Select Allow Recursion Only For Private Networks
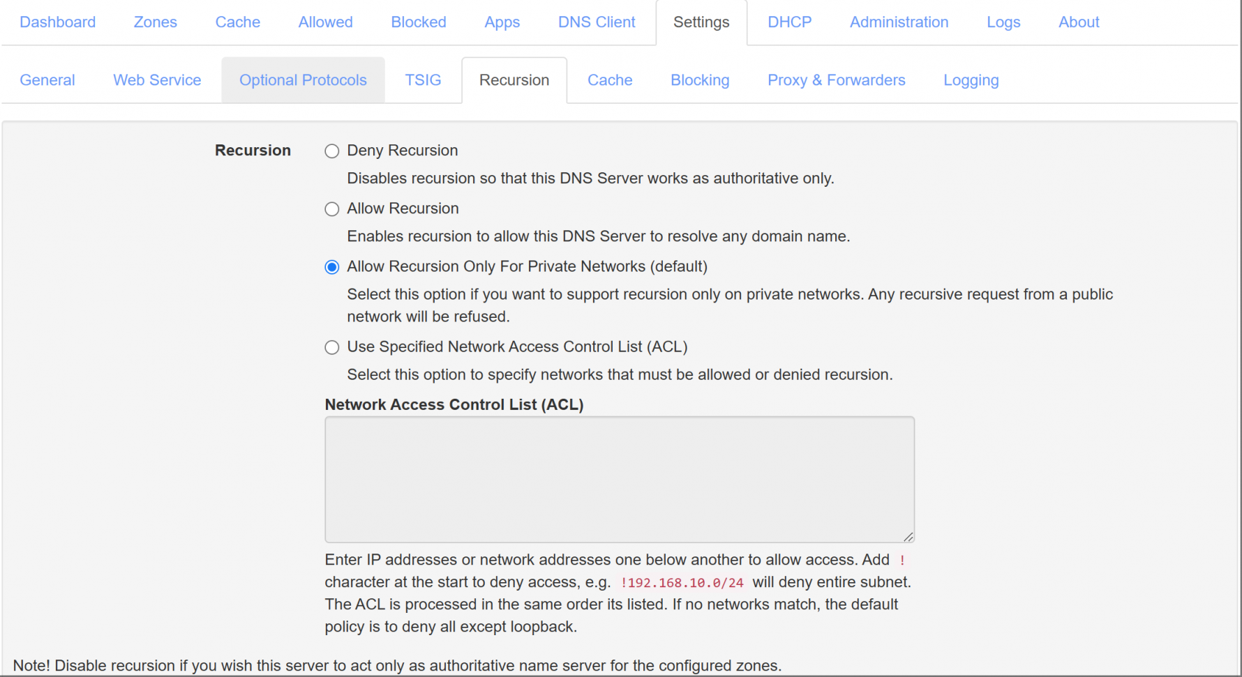Viewport: 1242px width, 677px height. [331, 266]
